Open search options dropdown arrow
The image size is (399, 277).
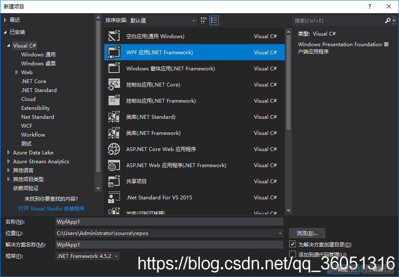coord(394,20)
